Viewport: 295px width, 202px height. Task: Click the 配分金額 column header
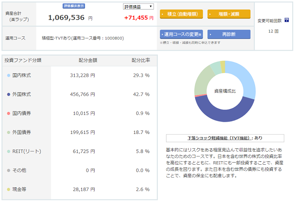(88, 60)
